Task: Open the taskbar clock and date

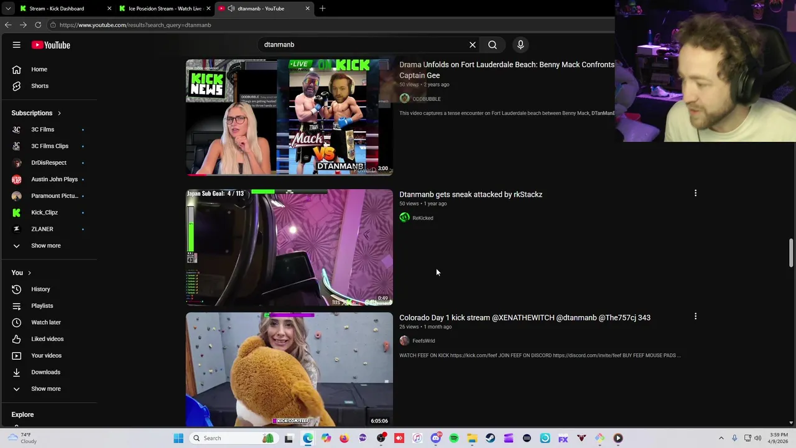Action: point(779,438)
